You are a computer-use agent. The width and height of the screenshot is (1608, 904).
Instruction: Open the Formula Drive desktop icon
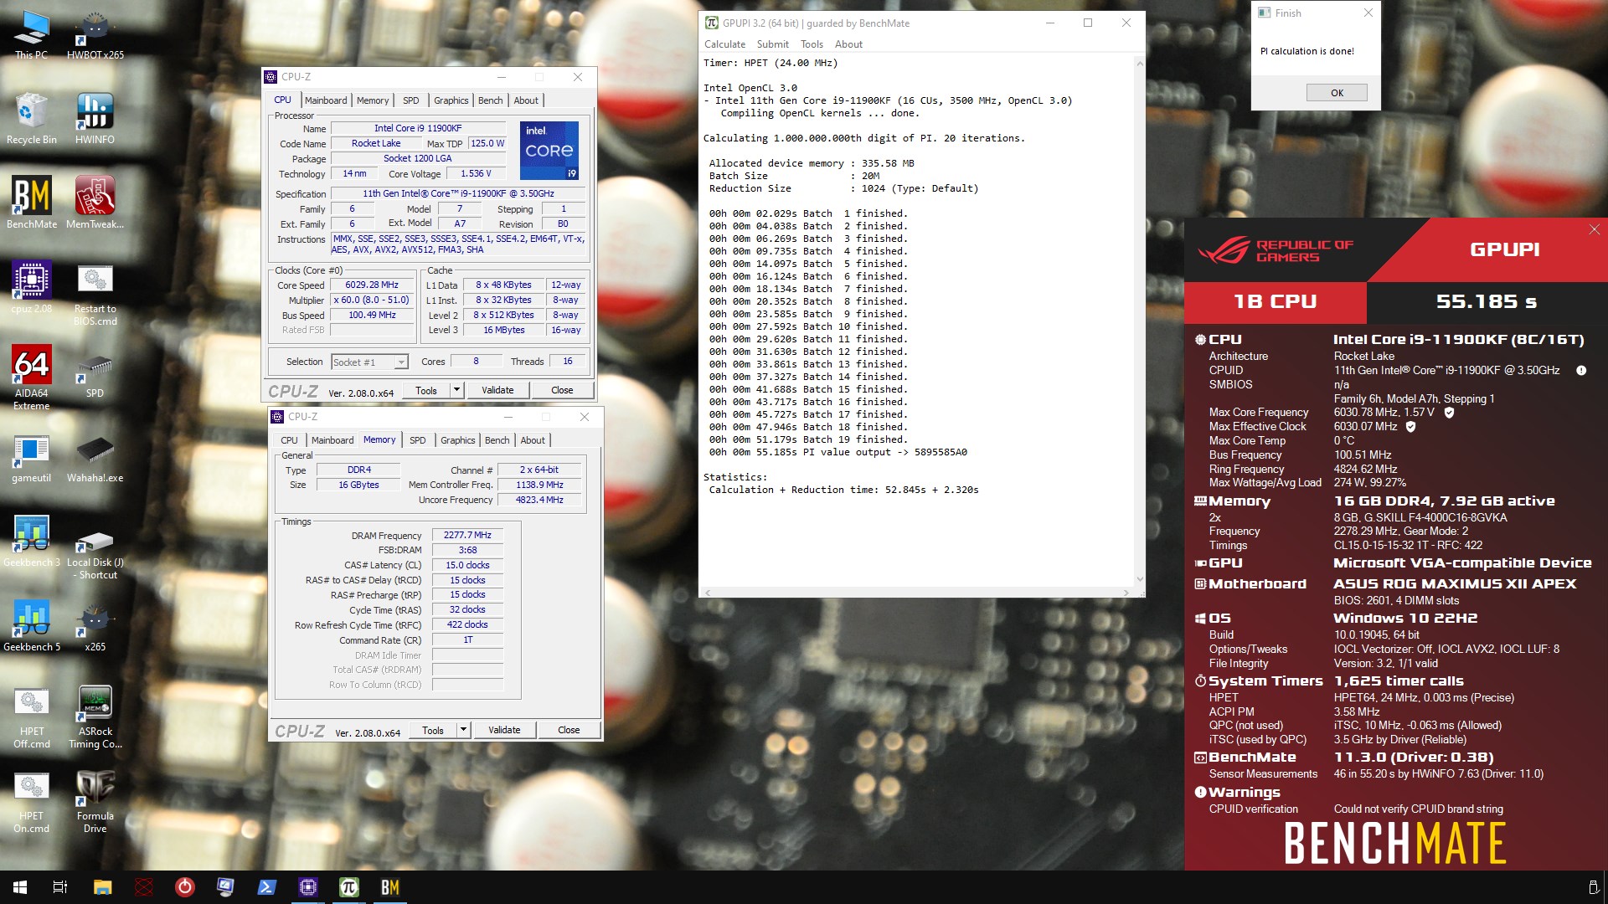[x=95, y=802]
